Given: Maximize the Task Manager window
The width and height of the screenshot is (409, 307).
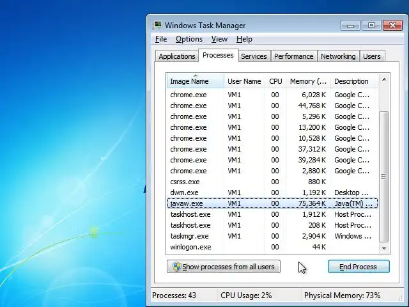Looking at the screenshot, I should (371, 26).
